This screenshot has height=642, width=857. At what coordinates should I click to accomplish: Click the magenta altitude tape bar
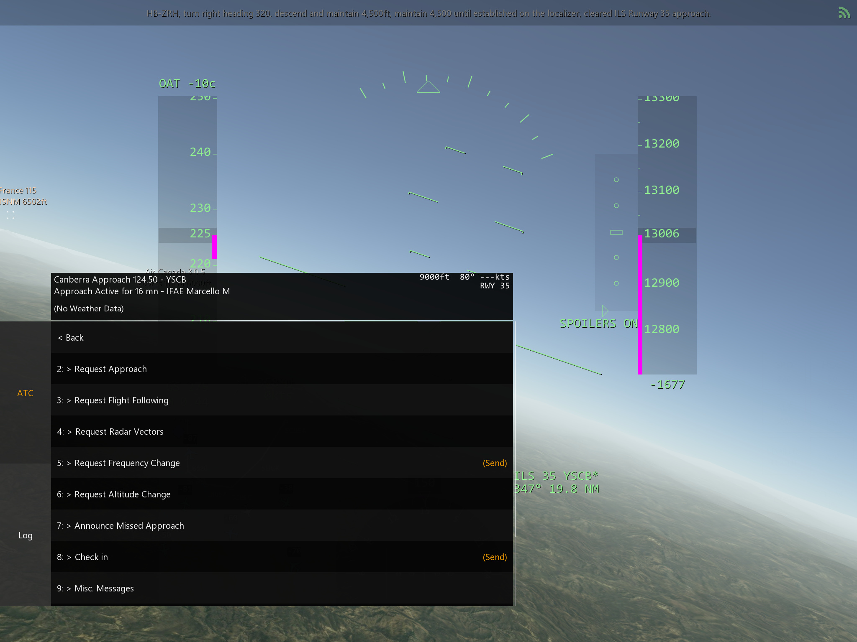640,305
